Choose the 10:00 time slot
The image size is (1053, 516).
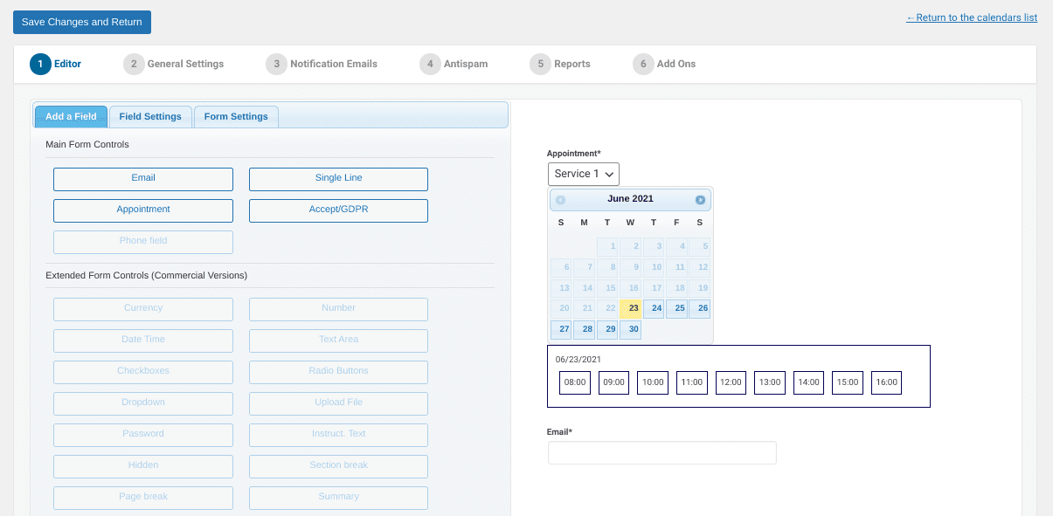[653, 382]
